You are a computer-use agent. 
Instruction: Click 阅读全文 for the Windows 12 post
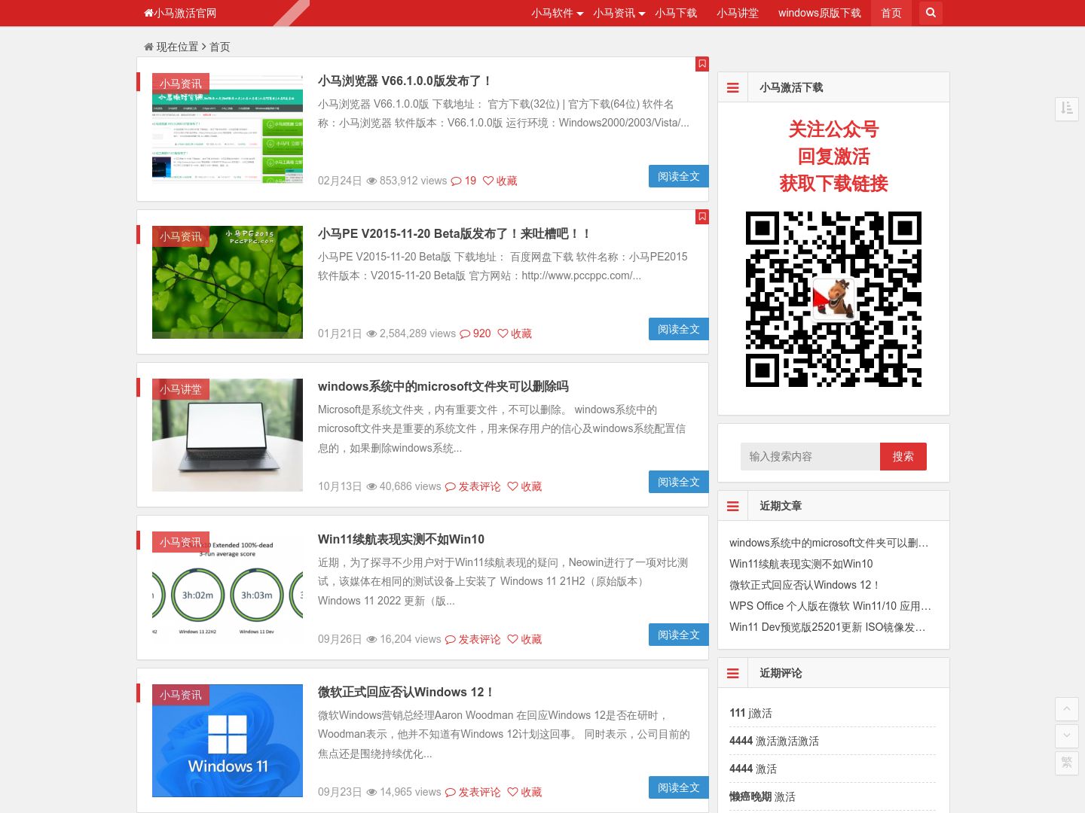pos(679,787)
